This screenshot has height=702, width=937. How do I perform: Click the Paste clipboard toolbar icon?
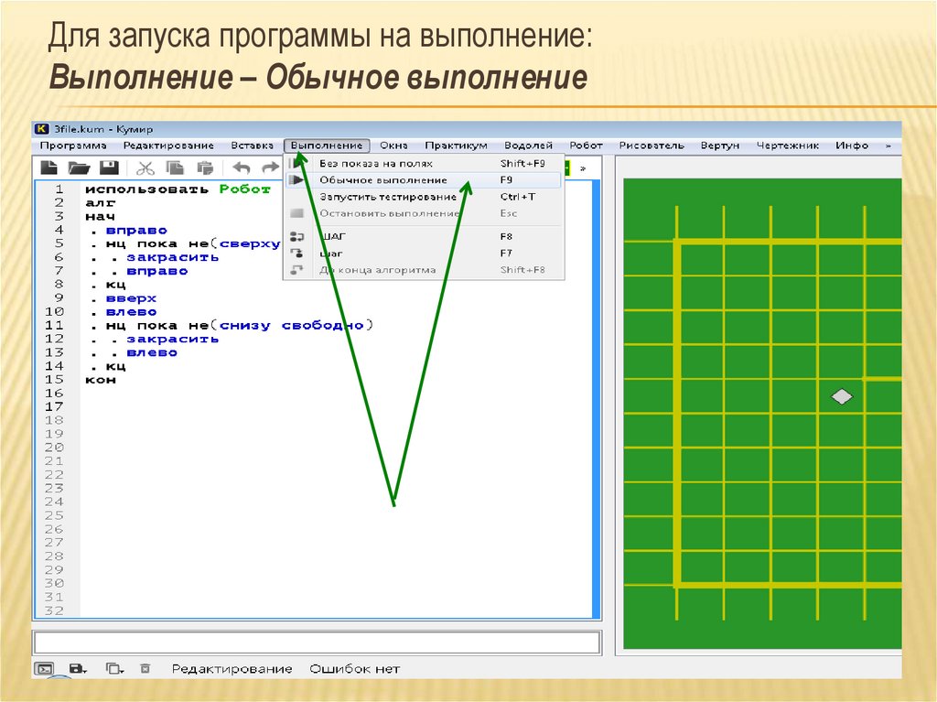[x=205, y=167]
